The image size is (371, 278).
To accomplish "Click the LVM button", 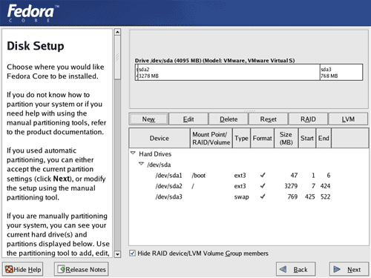I will 348,119.
